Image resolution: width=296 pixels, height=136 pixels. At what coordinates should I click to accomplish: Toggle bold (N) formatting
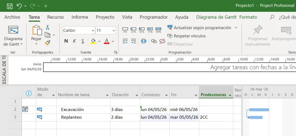(66, 41)
